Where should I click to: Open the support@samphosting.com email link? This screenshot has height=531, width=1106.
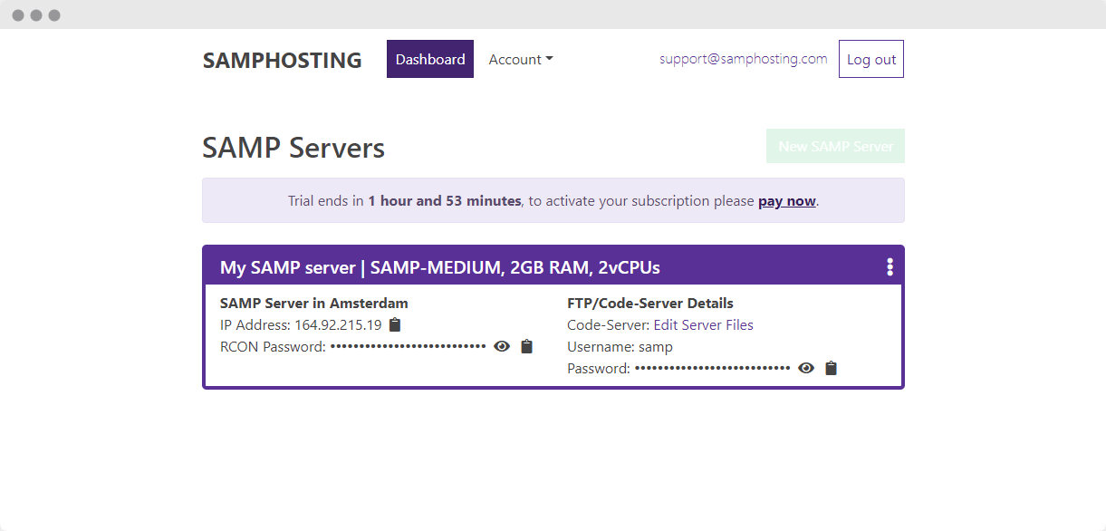pyautogui.click(x=744, y=59)
